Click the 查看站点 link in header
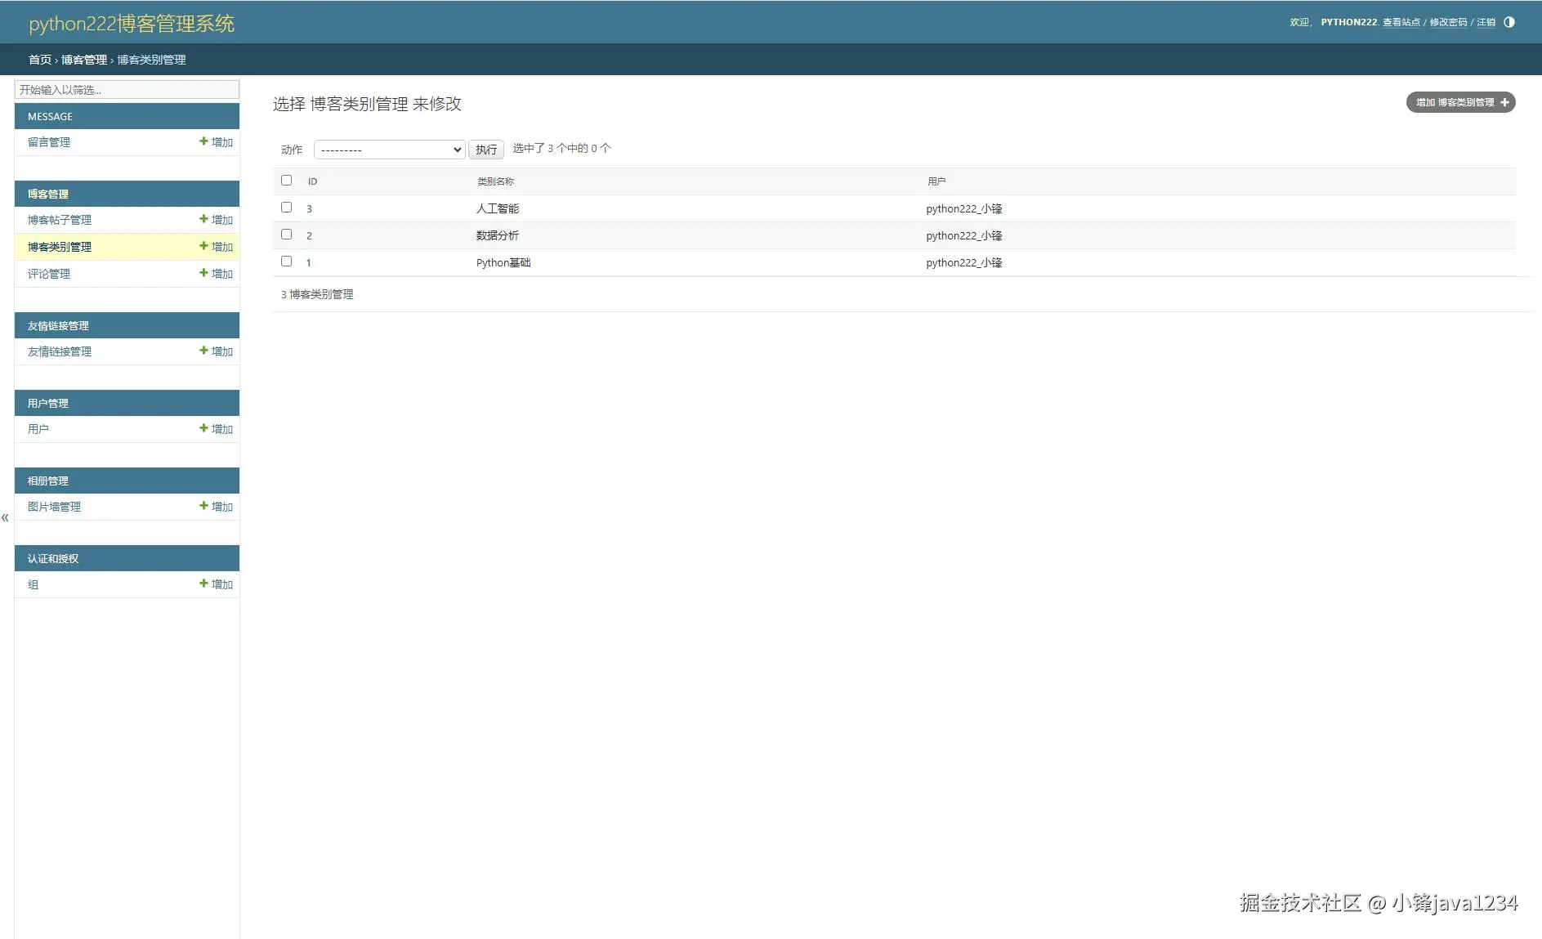Image resolution: width=1542 pixels, height=939 pixels. pos(1401,22)
